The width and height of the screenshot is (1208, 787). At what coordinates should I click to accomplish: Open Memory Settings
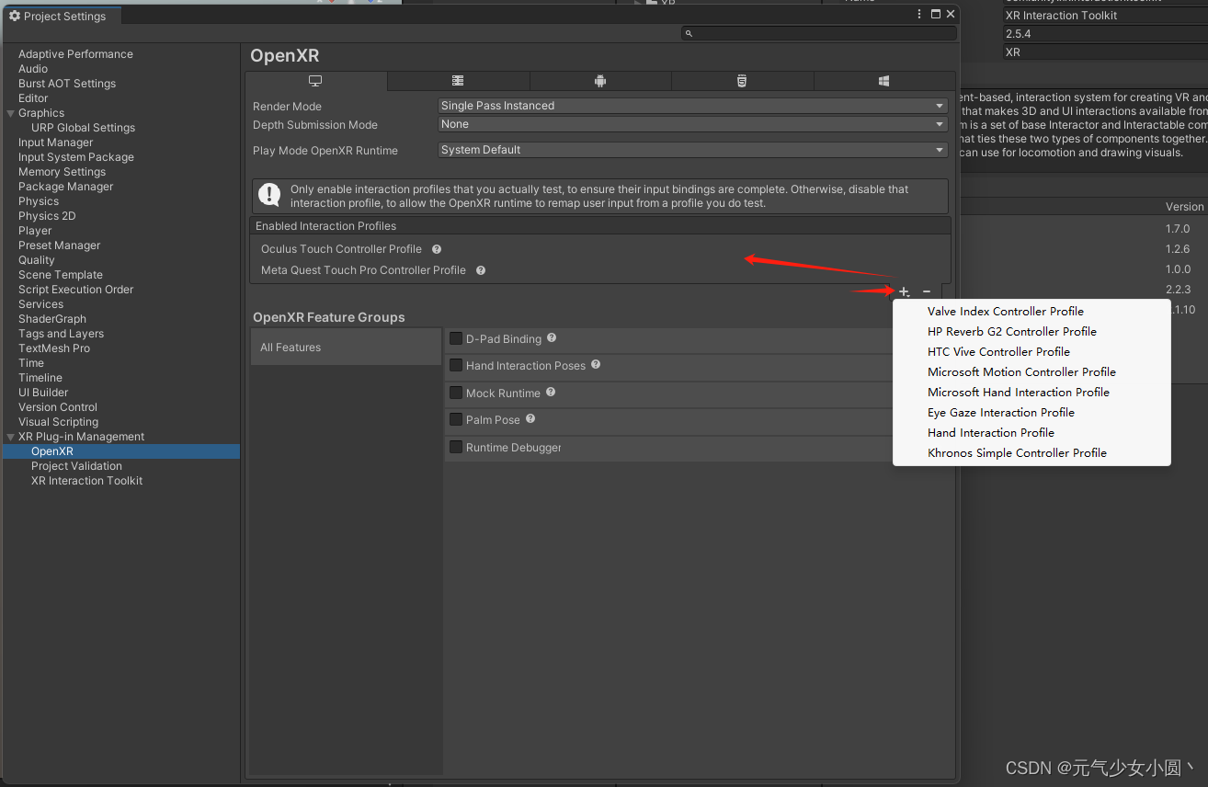click(x=62, y=172)
